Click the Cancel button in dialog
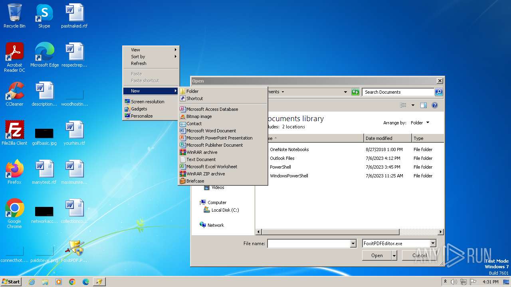The width and height of the screenshot is (511, 287). click(x=419, y=256)
